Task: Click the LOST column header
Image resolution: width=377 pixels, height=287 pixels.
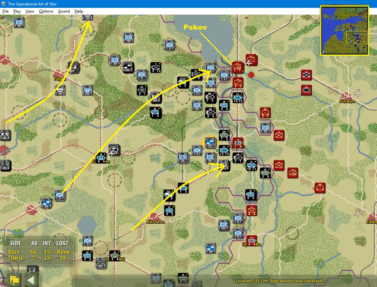Action: (62, 244)
